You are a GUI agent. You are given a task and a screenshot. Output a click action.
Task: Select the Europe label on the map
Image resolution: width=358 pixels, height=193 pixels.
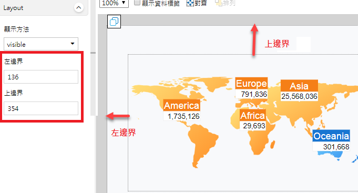coord(251,84)
